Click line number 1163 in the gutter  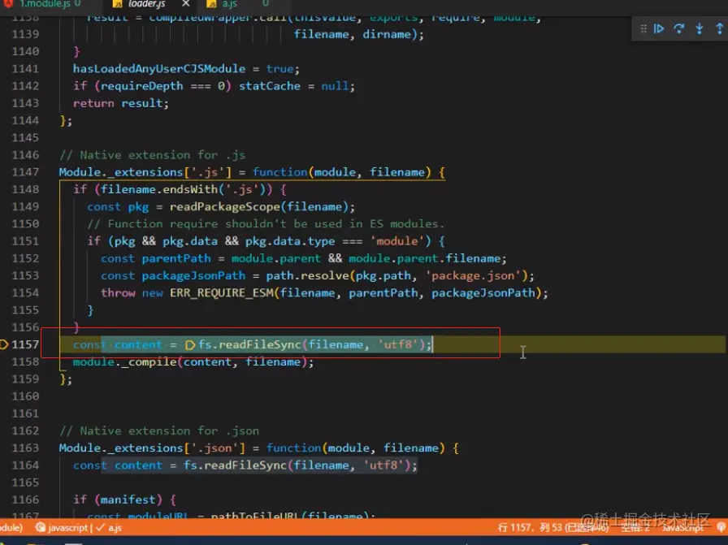pos(25,448)
